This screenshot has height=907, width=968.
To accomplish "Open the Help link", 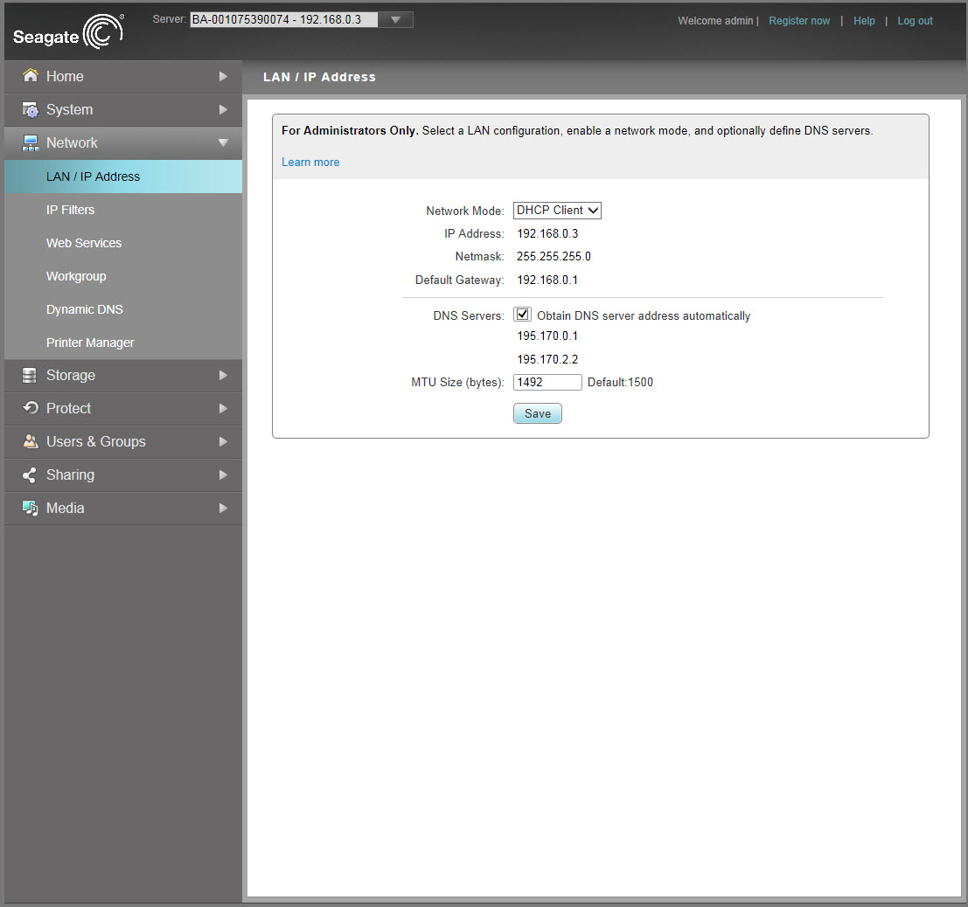I will click(x=864, y=21).
